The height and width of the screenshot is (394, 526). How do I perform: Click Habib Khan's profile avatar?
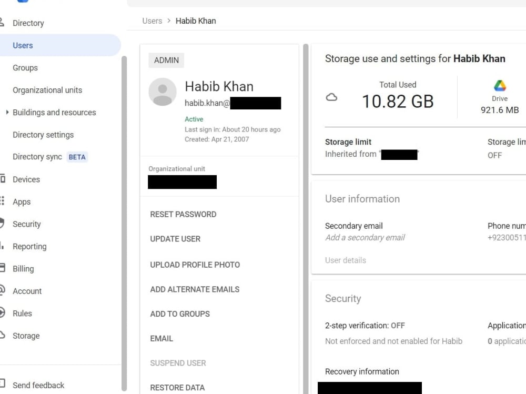coord(163,92)
